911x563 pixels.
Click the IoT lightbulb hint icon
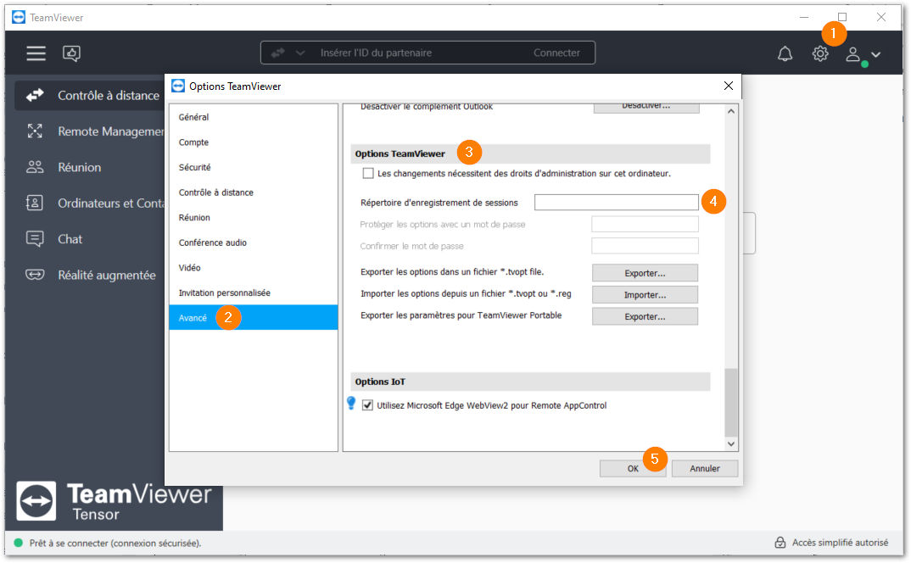point(351,403)
